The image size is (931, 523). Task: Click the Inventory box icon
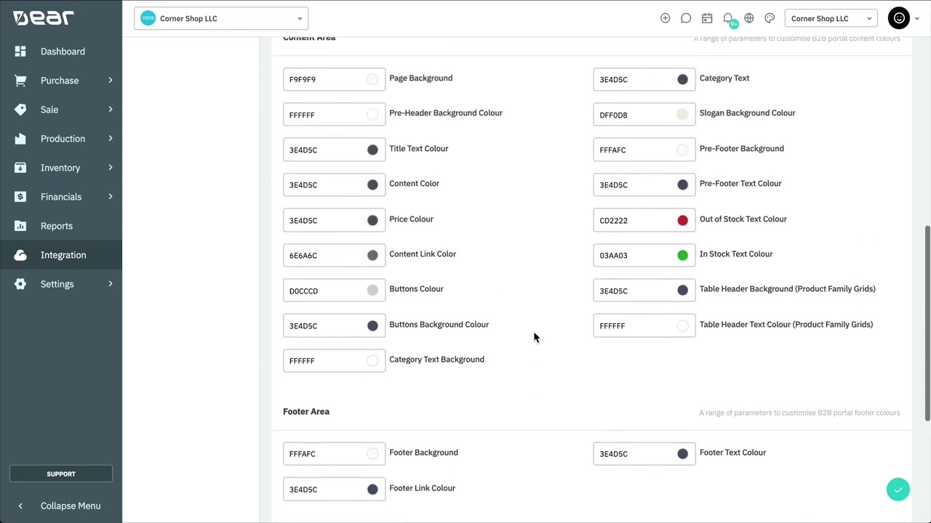point(20,168)
